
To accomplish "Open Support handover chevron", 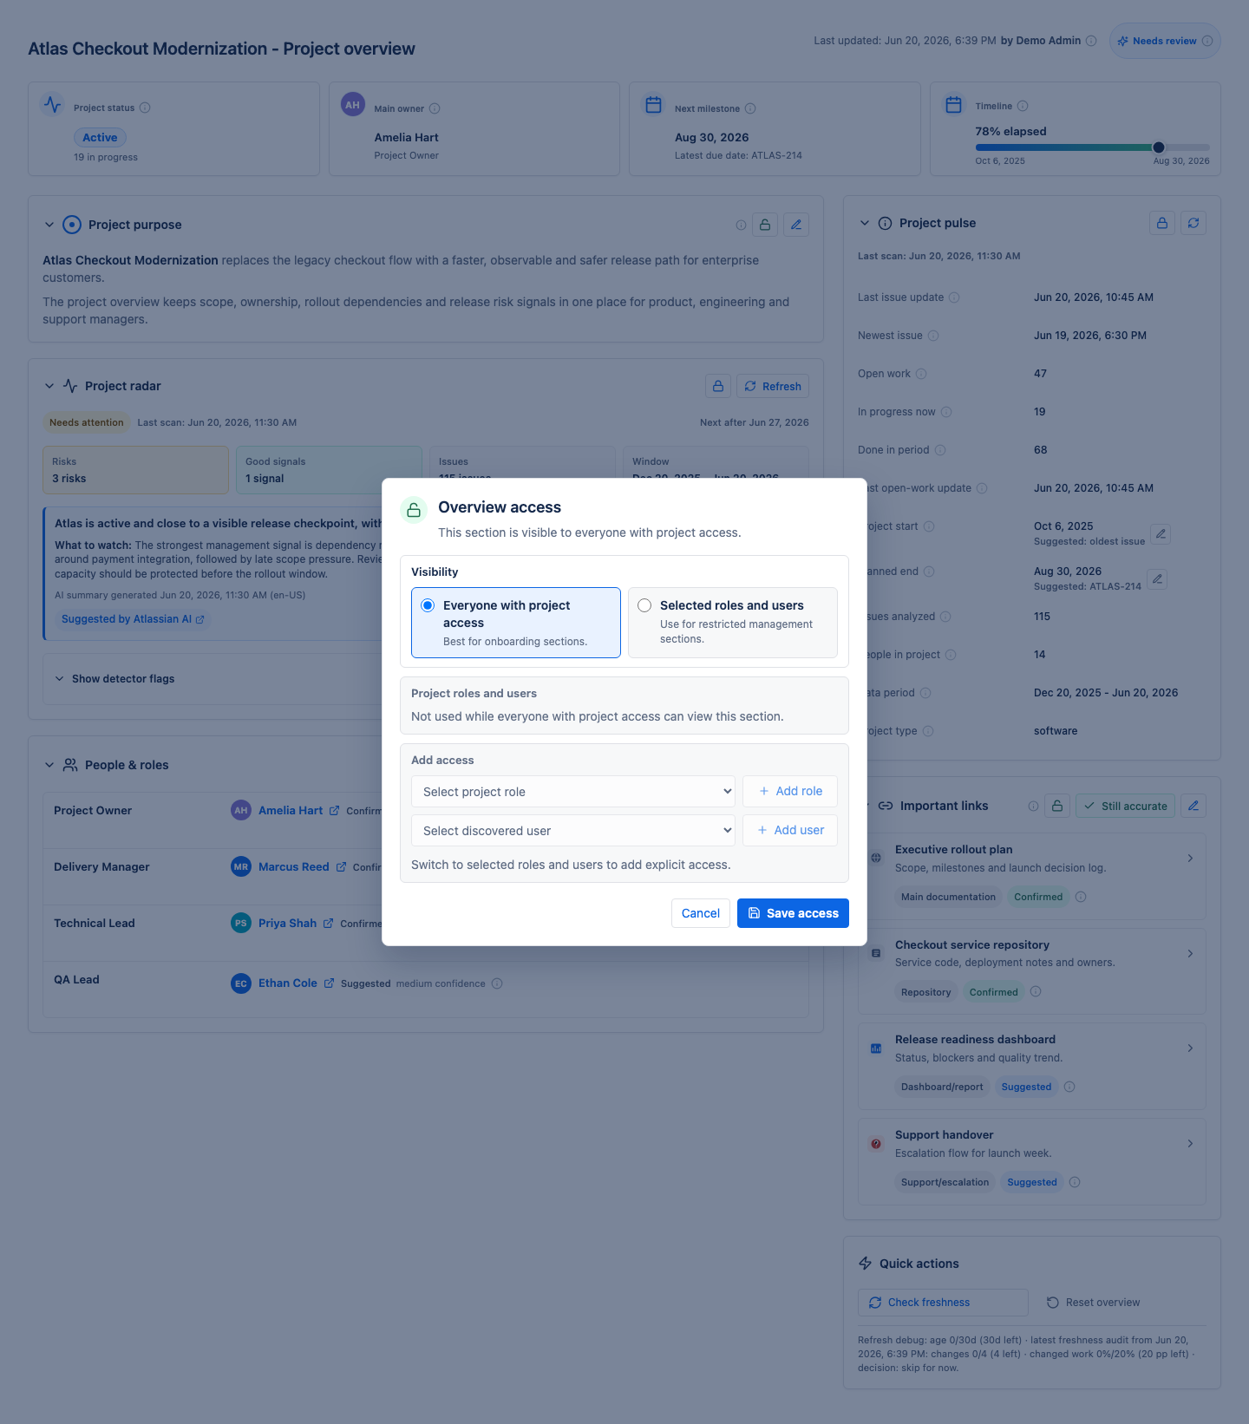I will [1190, 1144].
